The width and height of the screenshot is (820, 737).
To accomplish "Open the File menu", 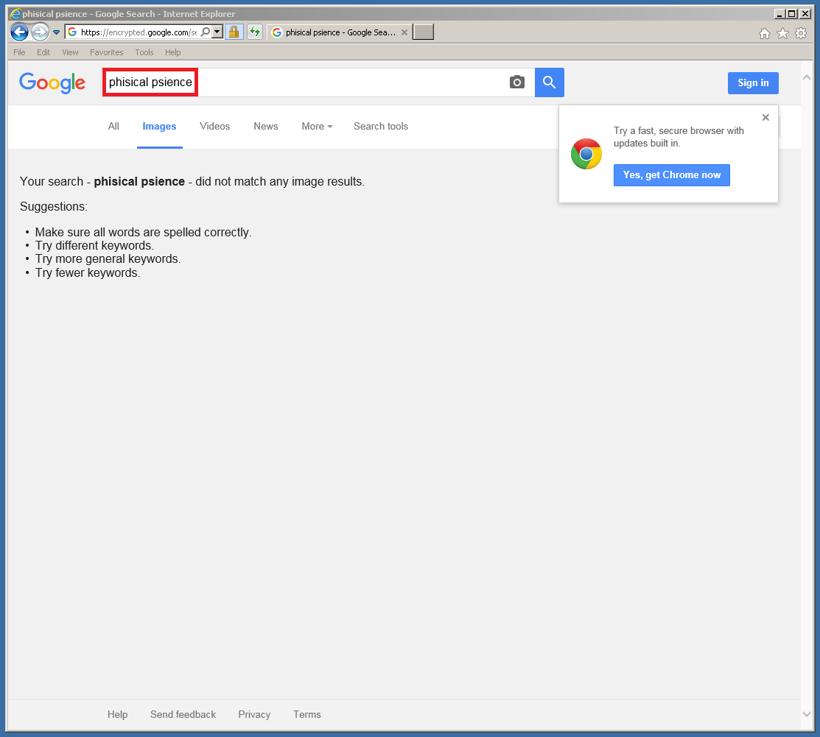I will (x=19, y=52).
